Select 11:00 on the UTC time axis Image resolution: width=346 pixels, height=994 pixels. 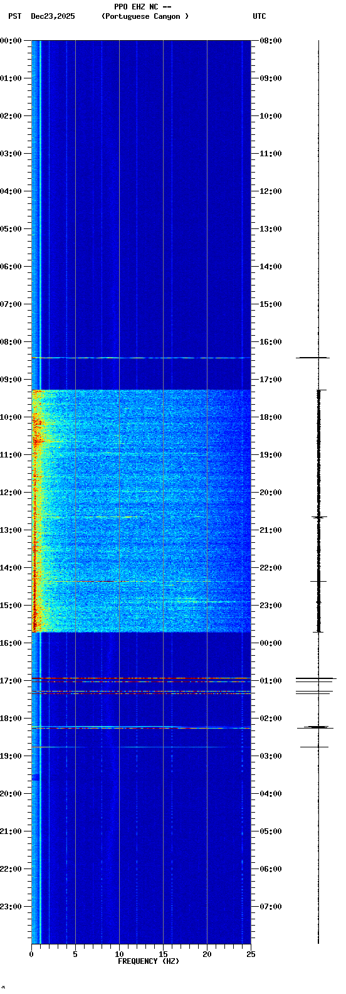(271, 154)
